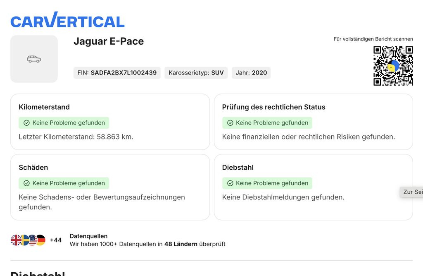Viewport: 423px width, 276px height.
Task: Click the QR code for full report
Action: 393,66
